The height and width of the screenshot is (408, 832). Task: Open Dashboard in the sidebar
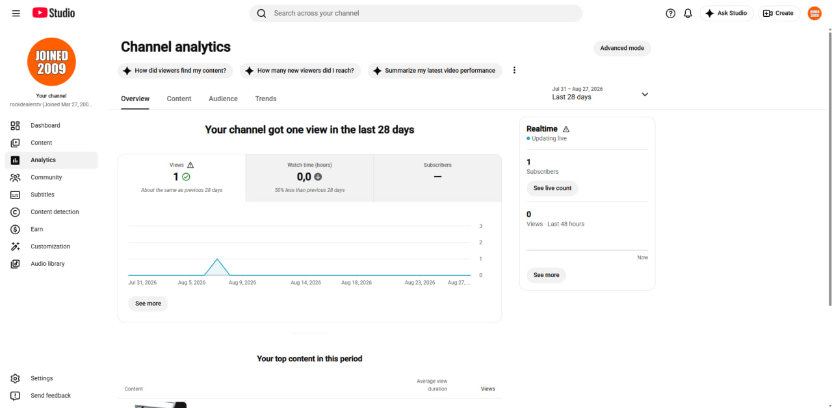point(51,125)
